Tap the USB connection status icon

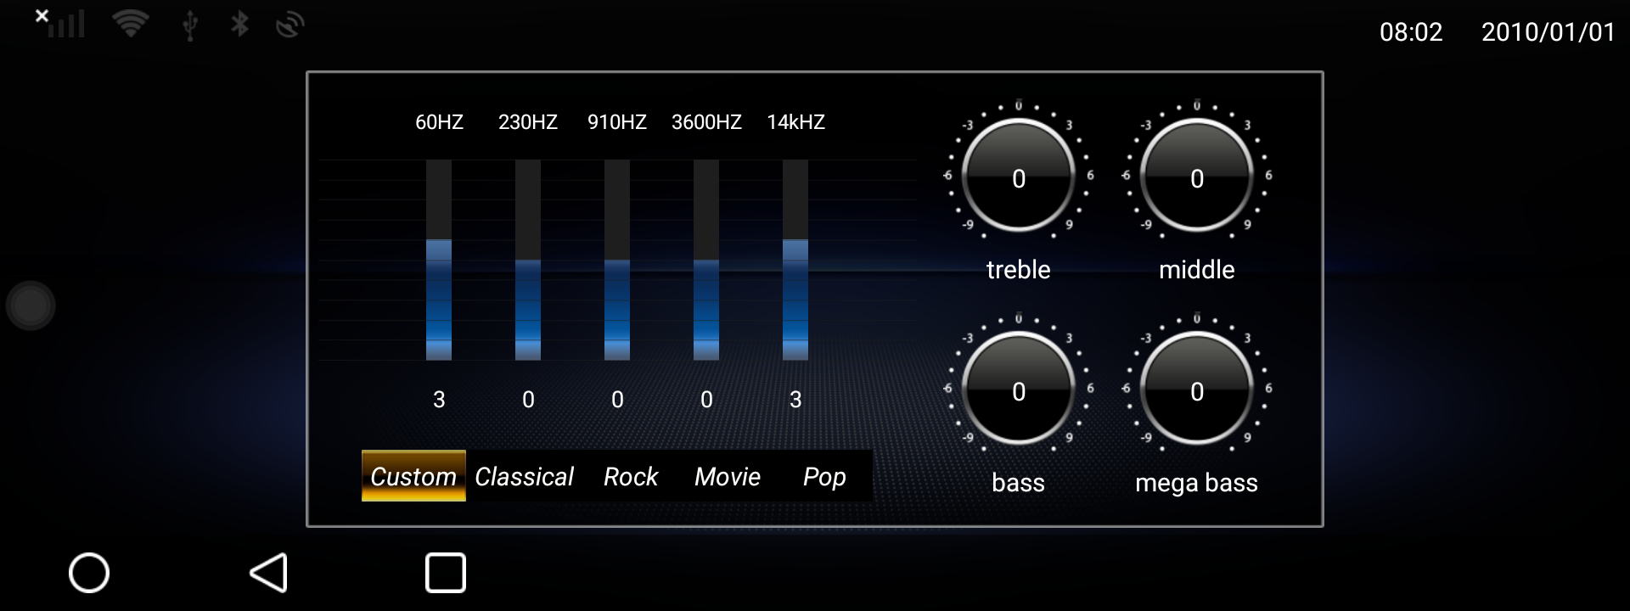(x=190, y=25)
